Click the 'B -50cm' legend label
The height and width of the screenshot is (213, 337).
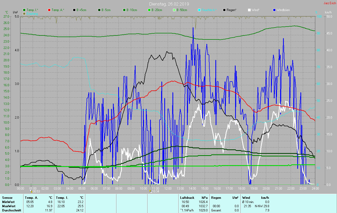tap(182, 10)
